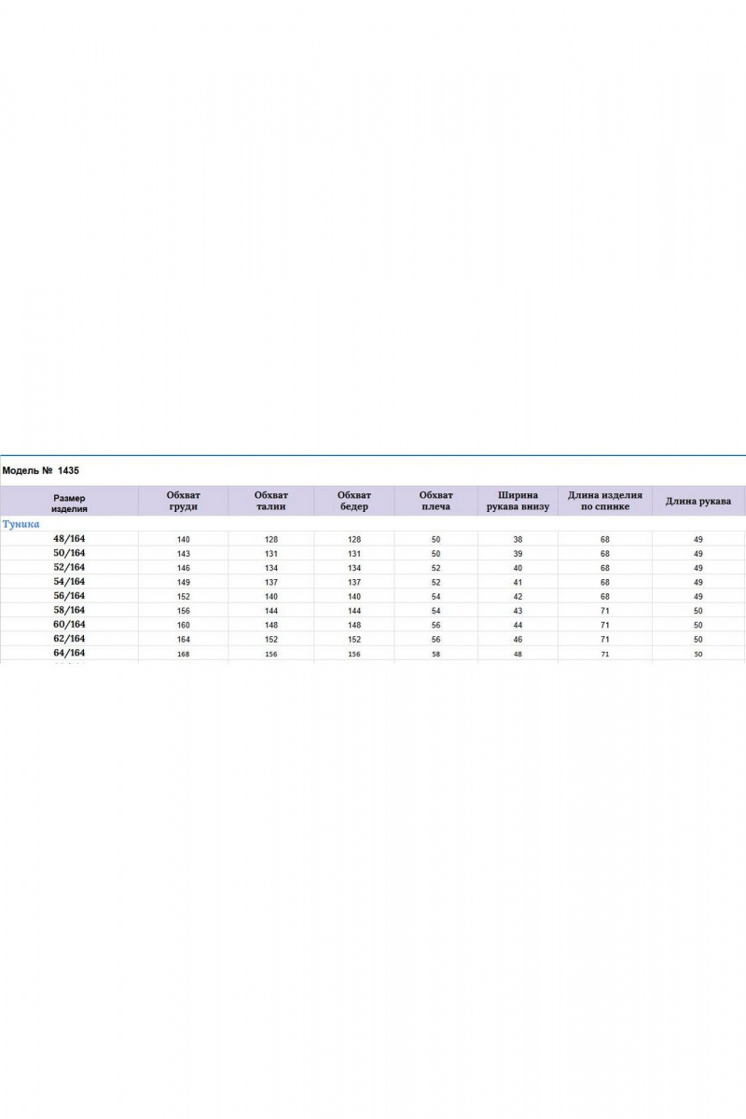Select the 'Длина изделия по спинке' header
The height and width of the screenshot is (1119, 746).
(605, 501)
